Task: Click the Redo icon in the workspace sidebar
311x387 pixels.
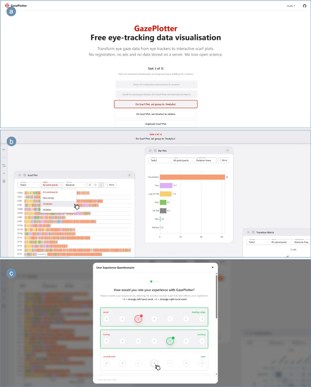Action: [x=4, y=158]
